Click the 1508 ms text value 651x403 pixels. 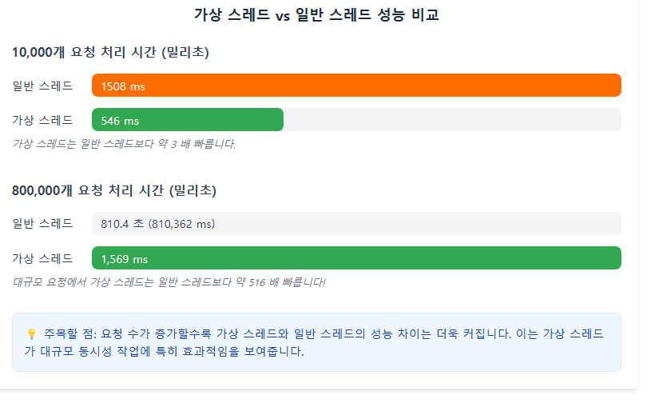coord(123,86)
